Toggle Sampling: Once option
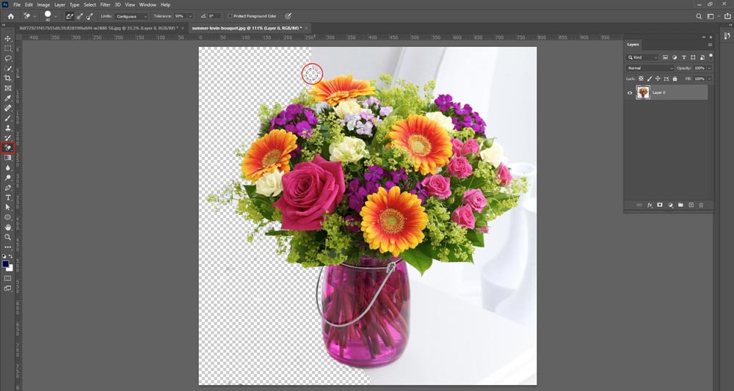734x391 pixels. tap(79, 16)
